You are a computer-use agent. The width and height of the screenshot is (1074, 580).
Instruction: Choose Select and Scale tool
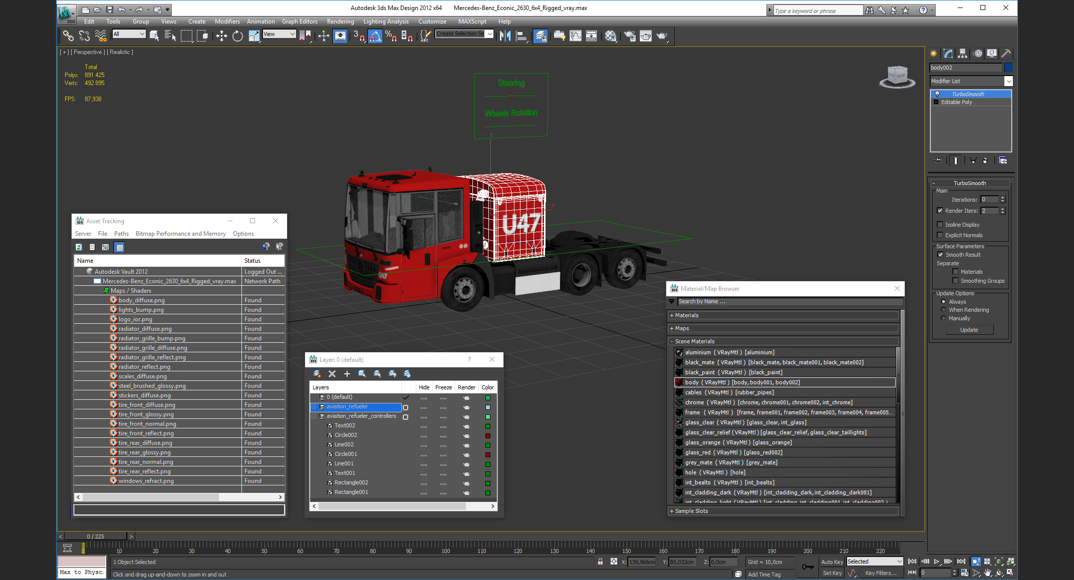click(254, 36)
